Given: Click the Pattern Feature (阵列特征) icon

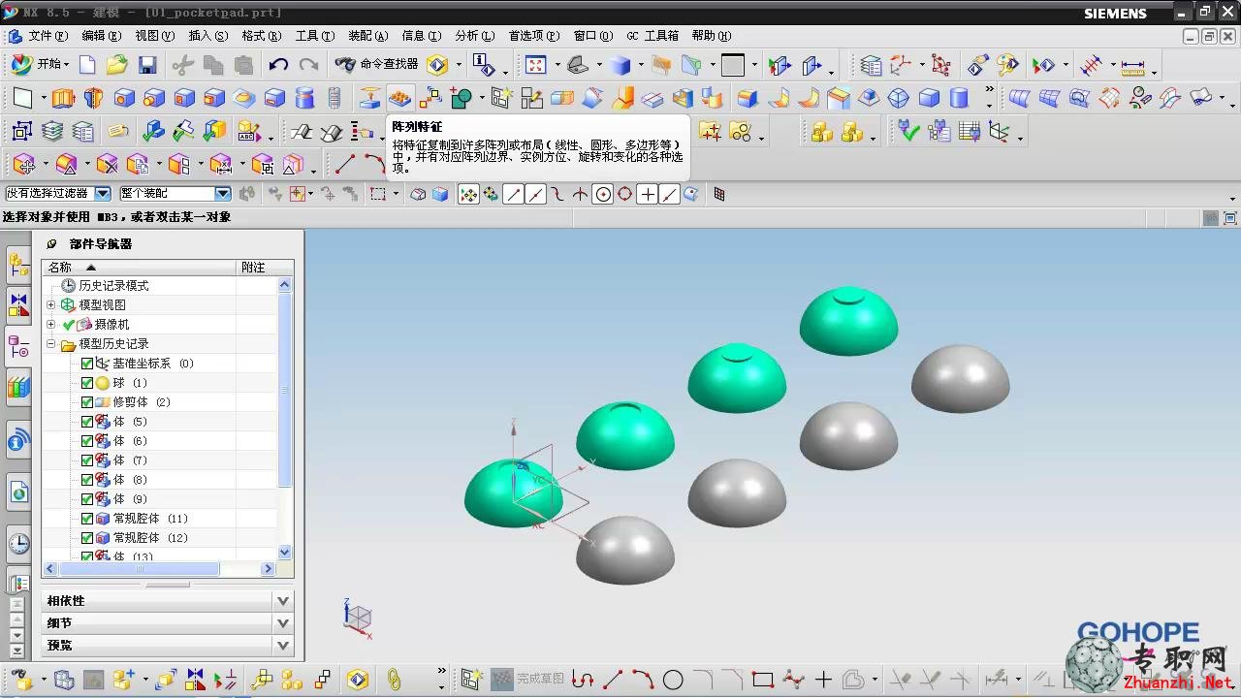Looking at the screenshot, I should point(399,98).
